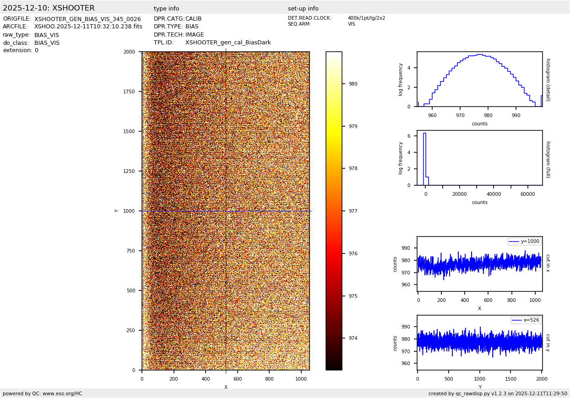Click the DPR.CATG value CALIB

click(x=193, y=19)
